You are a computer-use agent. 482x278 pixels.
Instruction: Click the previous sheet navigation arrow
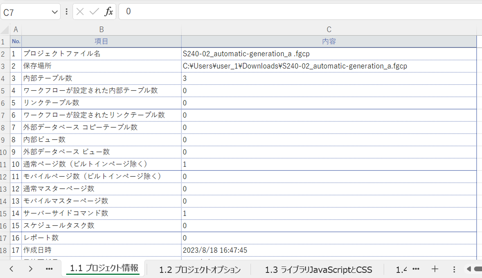tap(11, 269)
